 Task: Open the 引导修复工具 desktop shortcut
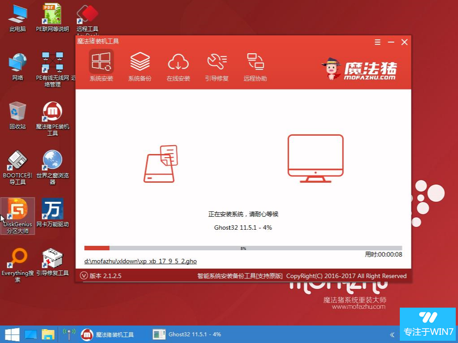coord(52,262)
